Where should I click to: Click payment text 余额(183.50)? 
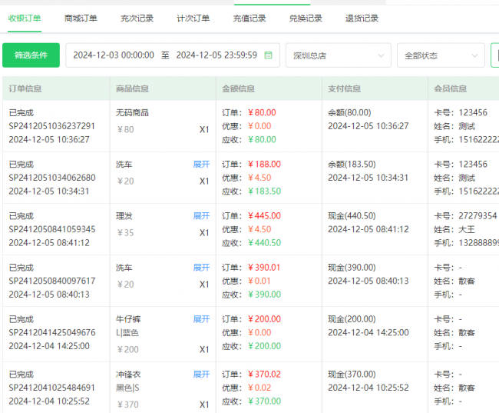click(352, 165)
